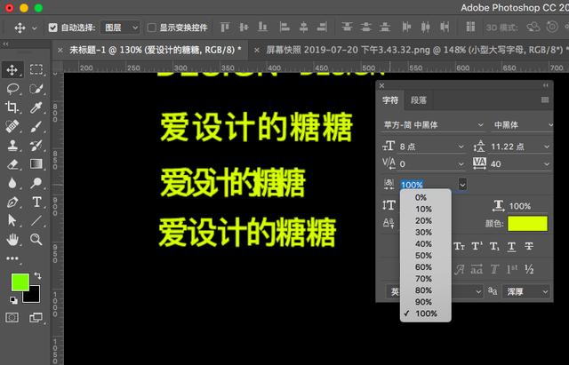Select the 未标题-1 document tab
The image size is (569, 365).
[156, 50]
